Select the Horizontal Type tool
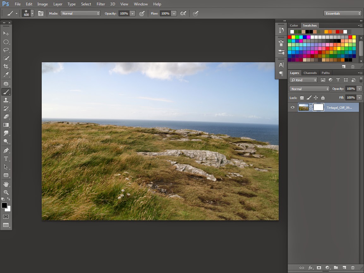The height and width of the screenshot is (273, 364). [6, 159]
